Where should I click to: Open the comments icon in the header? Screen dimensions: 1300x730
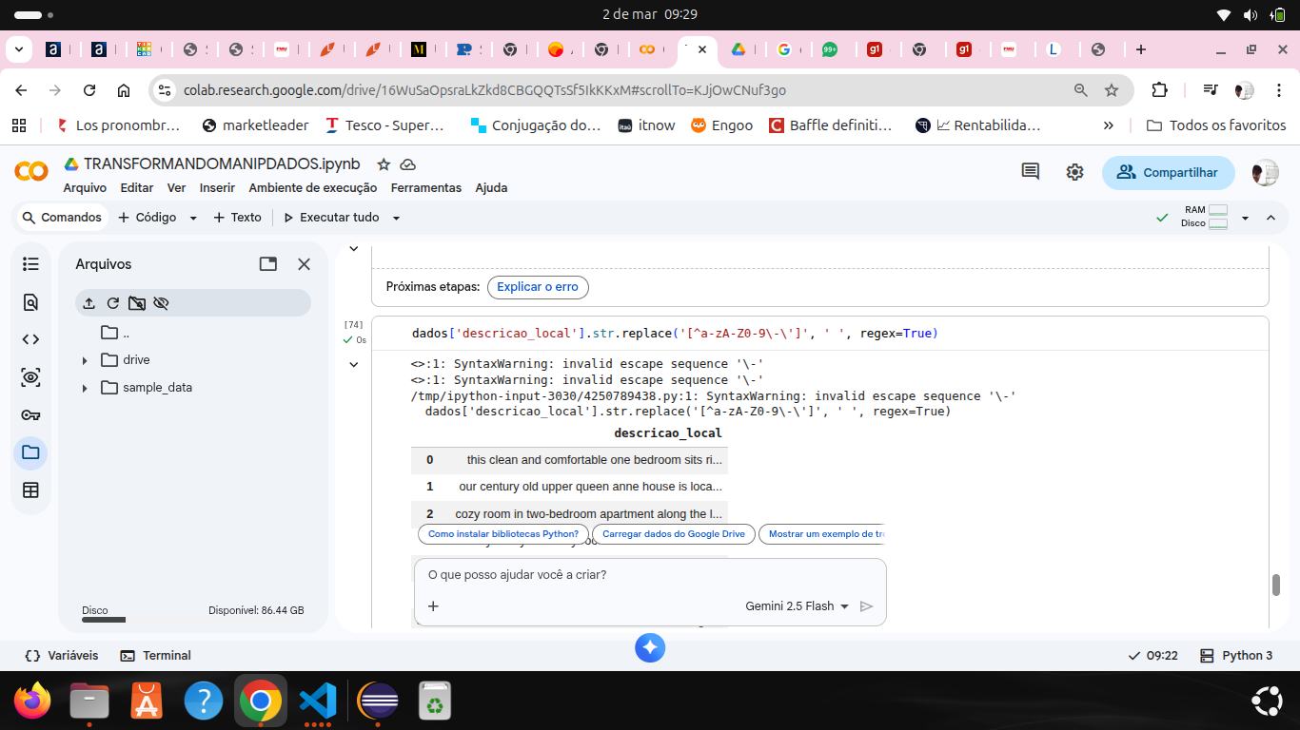point(1030,172)
